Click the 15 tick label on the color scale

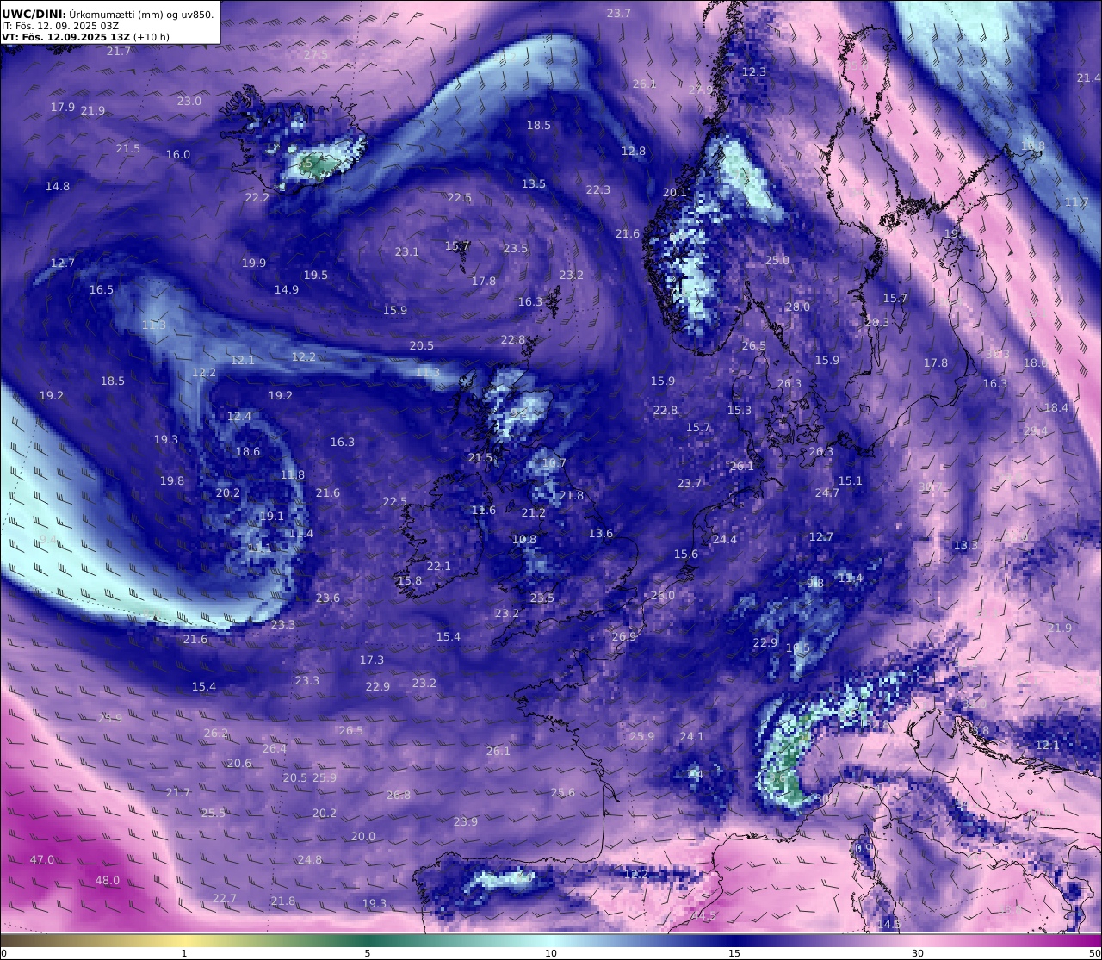tap(734, 953)
